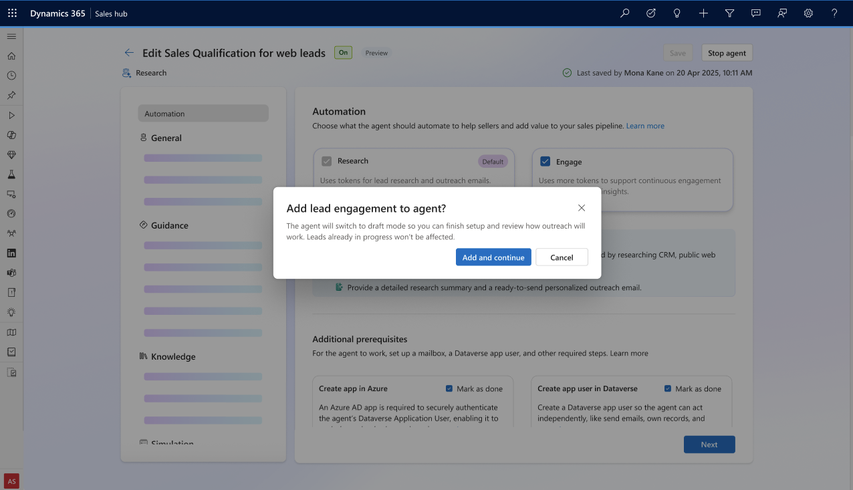
Task: Click the Dynamics 365 title
Action: tap(57, 13)
